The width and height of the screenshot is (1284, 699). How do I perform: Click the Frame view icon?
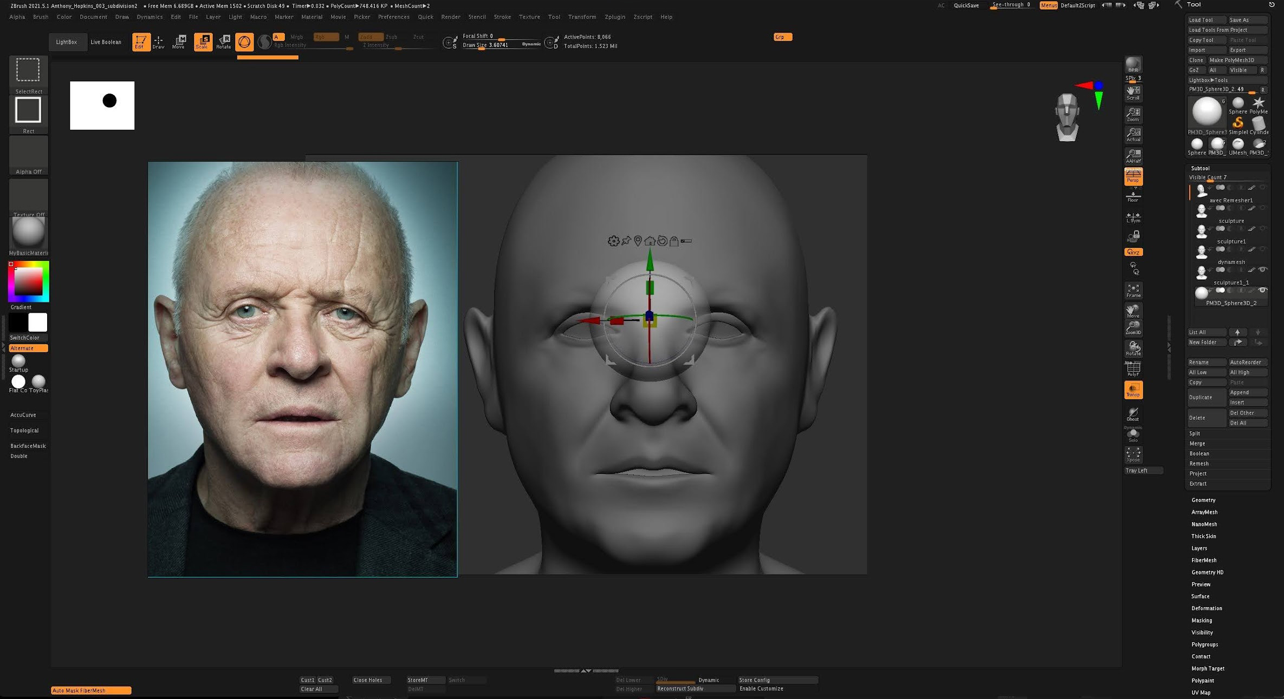point(1133,290)
